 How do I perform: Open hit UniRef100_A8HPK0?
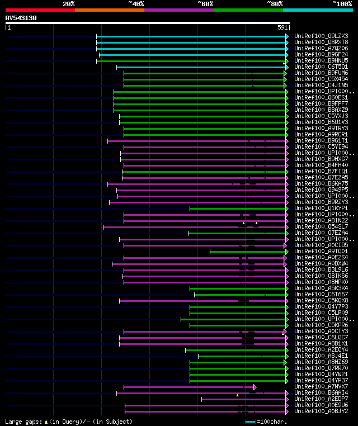point(321,282)
